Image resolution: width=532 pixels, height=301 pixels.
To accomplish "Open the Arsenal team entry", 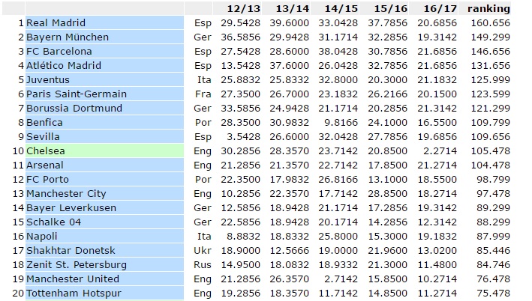I will click(x=45, y=165).
